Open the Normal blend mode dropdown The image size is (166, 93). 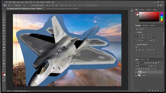(142, 66)
